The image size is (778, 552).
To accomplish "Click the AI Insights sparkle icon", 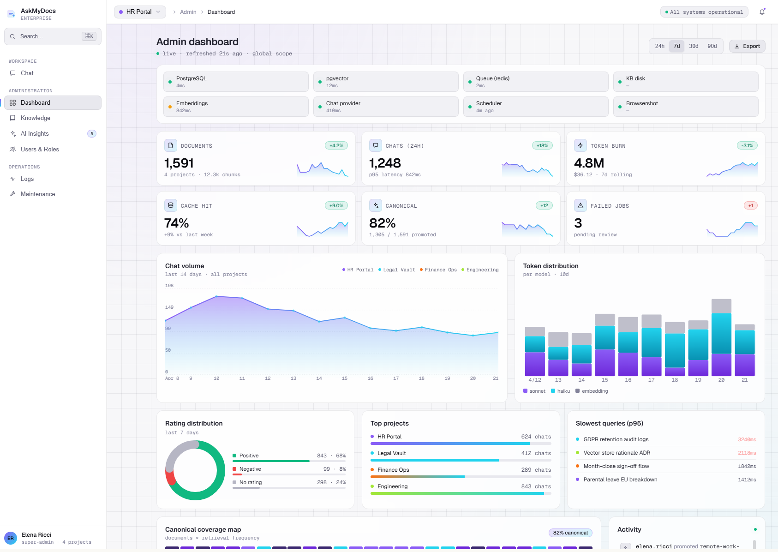I will click(13, 133).
